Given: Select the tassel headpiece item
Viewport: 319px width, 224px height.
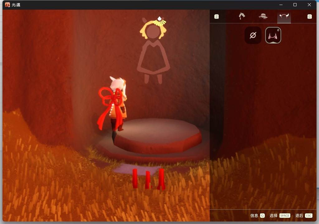Looking at the screenshot, I should [x=273, y=35].
